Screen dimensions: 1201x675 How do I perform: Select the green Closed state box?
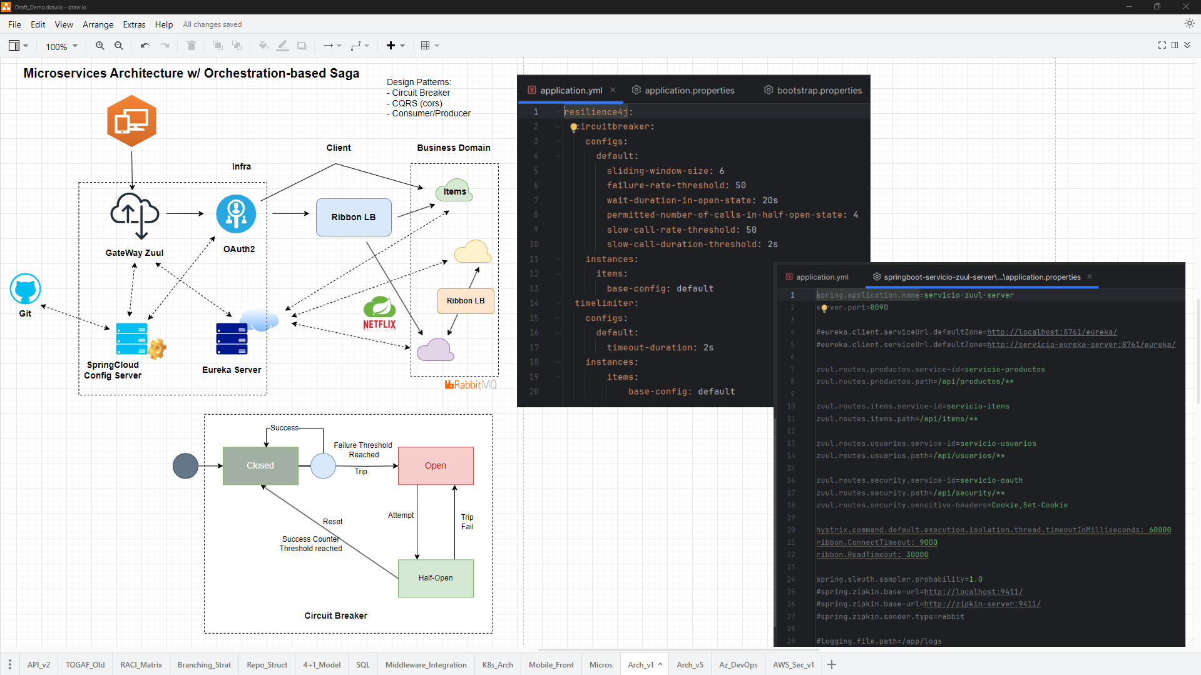tap(260, 465)
